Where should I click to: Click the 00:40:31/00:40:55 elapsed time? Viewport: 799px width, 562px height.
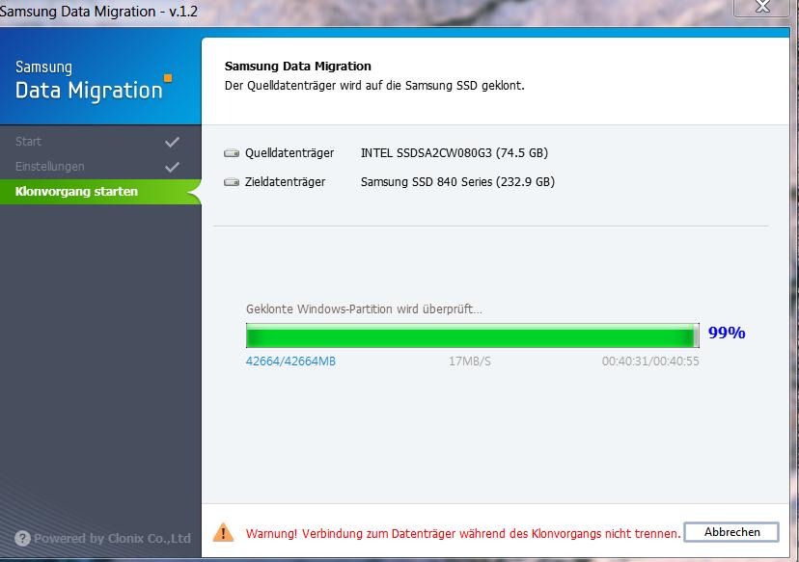(x=650, y=361)
